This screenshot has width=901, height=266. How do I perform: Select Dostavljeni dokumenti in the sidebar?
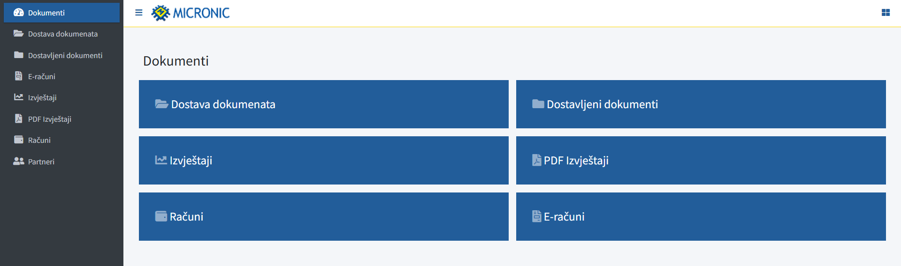(65, 55)
